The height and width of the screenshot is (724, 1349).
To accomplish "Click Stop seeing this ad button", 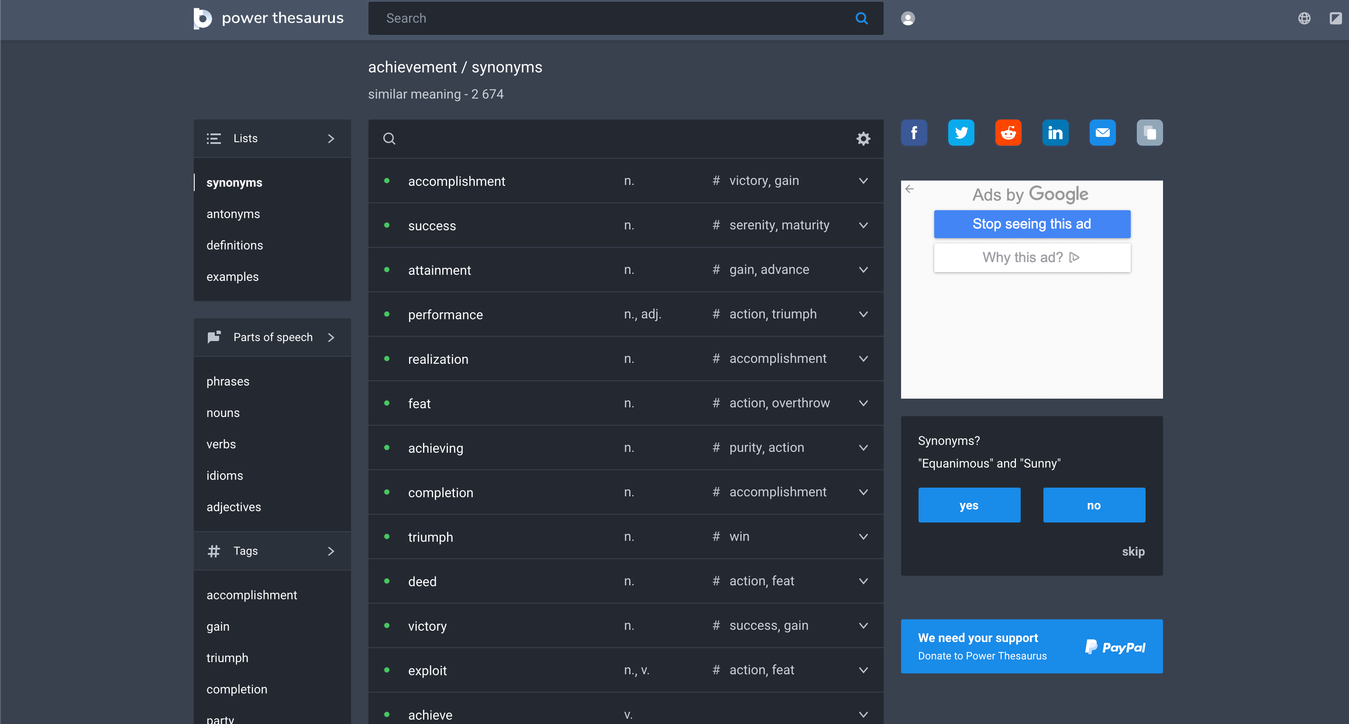I will point(1032,224).
